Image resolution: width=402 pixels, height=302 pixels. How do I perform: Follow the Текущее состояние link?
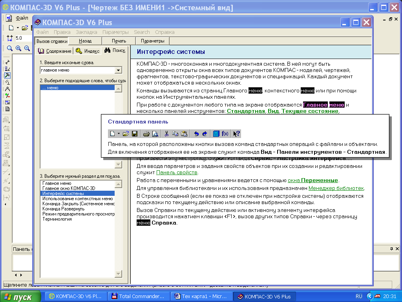click(310, 111)
